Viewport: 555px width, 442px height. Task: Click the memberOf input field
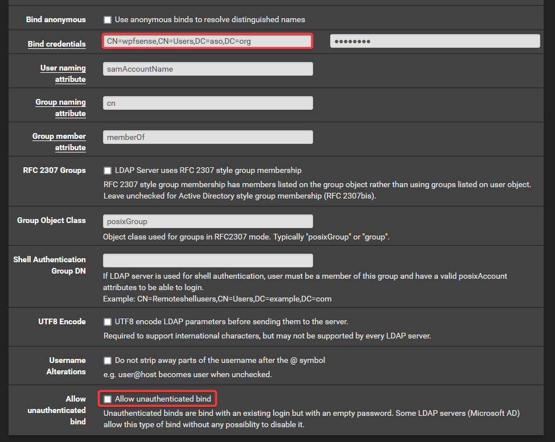coord(208,137)
